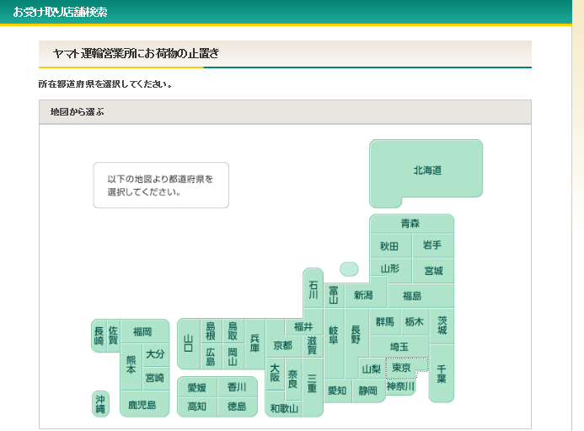This screenshot has width=584, height=431.
Task: Select 北海道 on the map
Action: pos(426,170)
